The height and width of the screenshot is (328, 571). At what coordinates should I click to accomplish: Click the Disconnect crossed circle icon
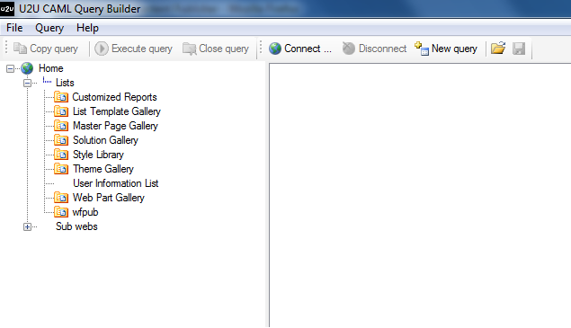coord(349,48)
